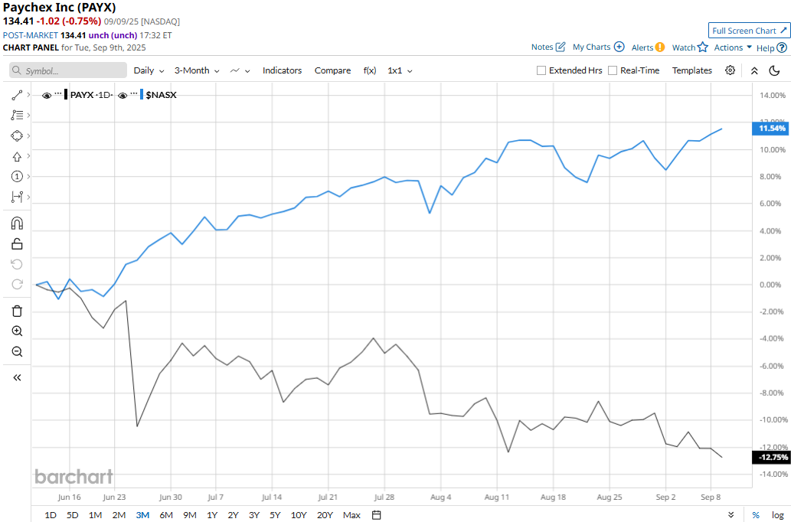The height and width of the screenshot is (522, 791).
Task: Open the Fibonacci tools icon
Action: coord(17,115)
